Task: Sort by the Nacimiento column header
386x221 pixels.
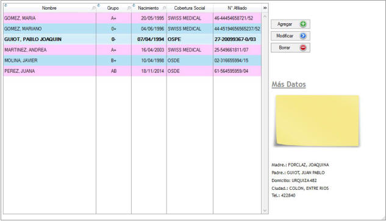Action: tap(148, 8)
